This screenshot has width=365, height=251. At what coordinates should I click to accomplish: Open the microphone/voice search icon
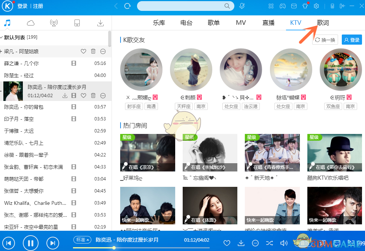(x=242, y=6)
